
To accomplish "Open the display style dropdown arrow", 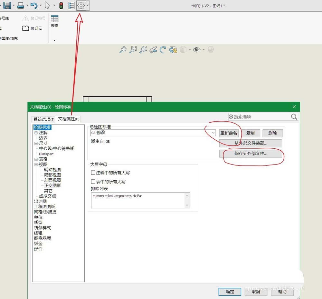I will click(x=189, y=49).
